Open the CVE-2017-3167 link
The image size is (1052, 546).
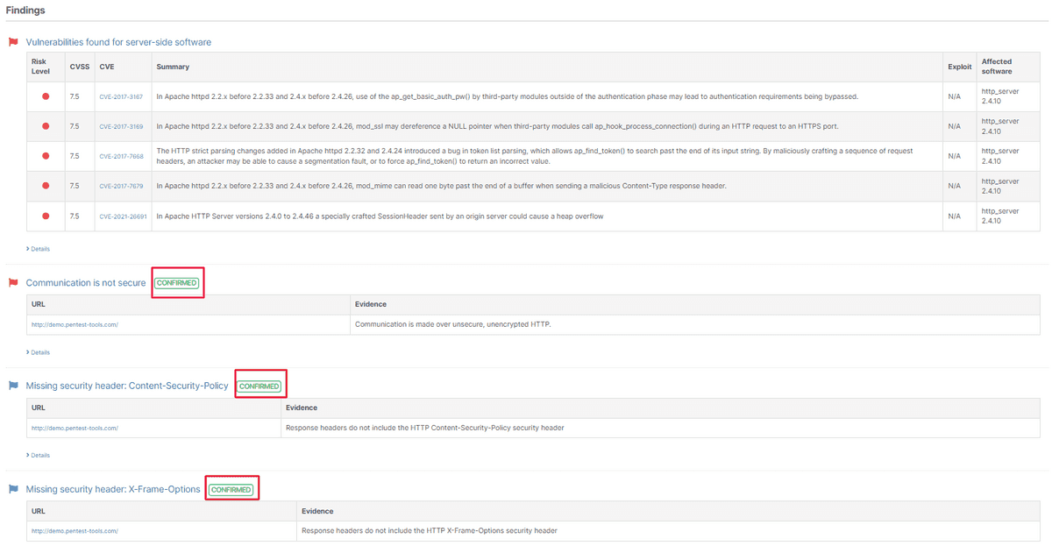point(121,96)
